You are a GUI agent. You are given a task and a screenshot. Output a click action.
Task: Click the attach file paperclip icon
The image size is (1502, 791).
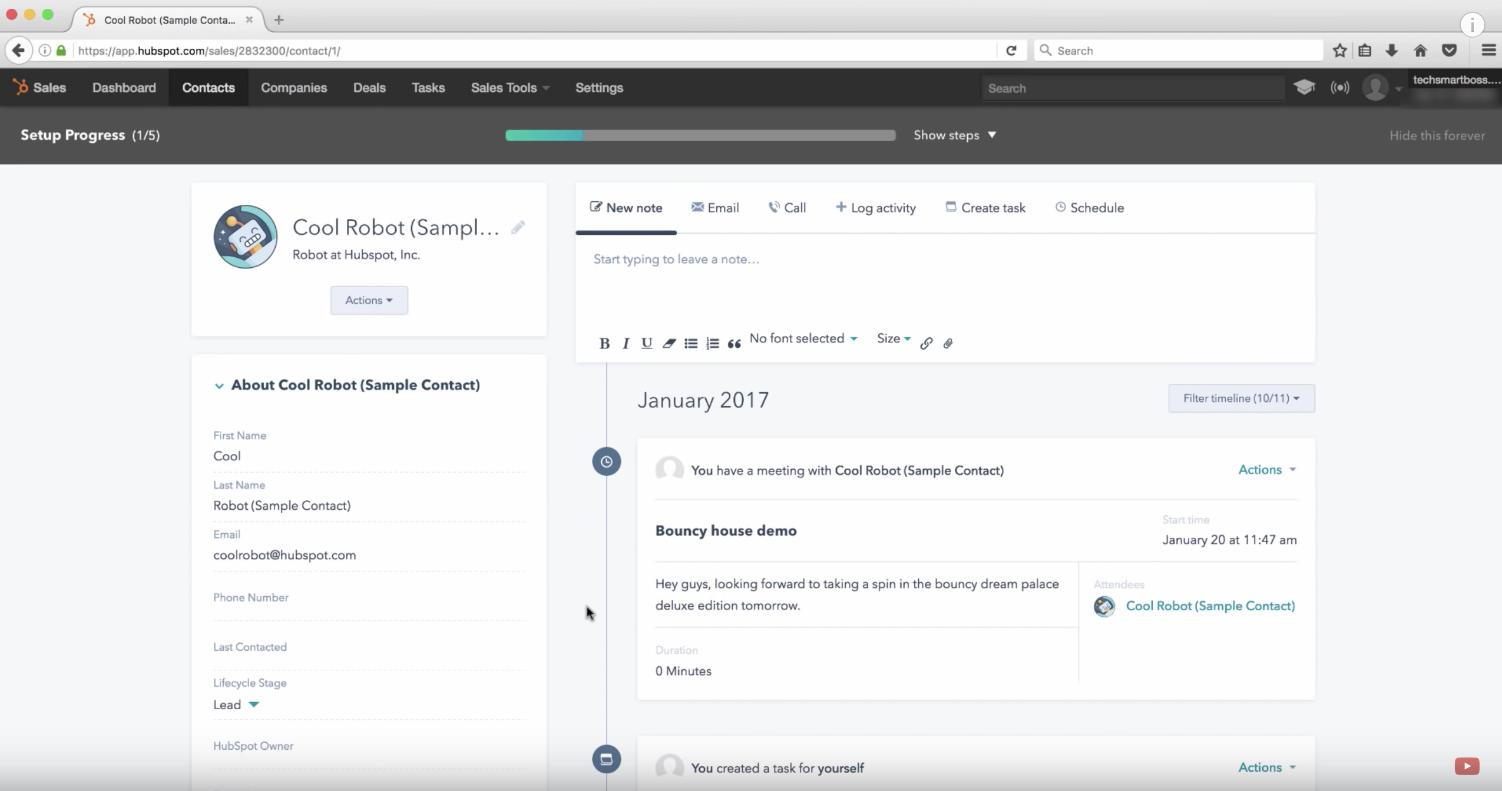click(948, 343)
